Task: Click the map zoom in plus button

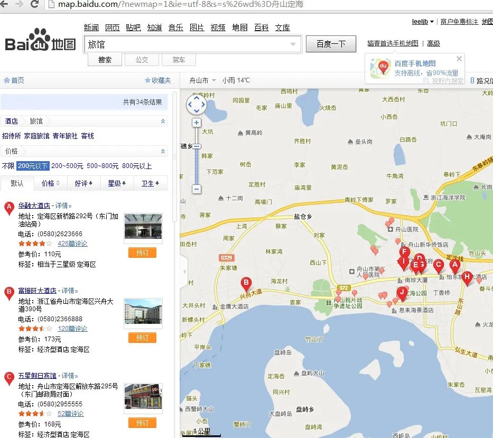Action: [197, 123]
